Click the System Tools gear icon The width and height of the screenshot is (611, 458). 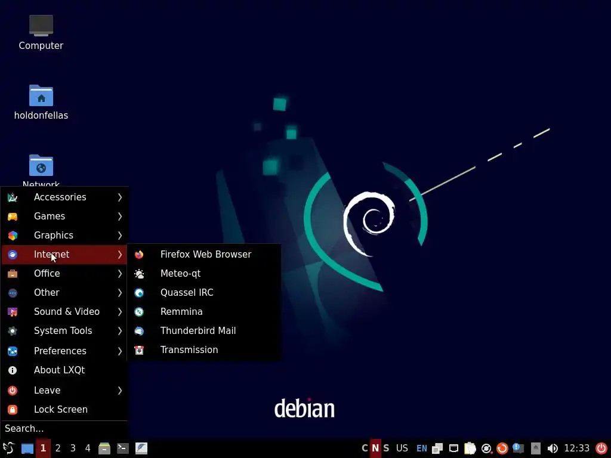(x=13, y=330)
